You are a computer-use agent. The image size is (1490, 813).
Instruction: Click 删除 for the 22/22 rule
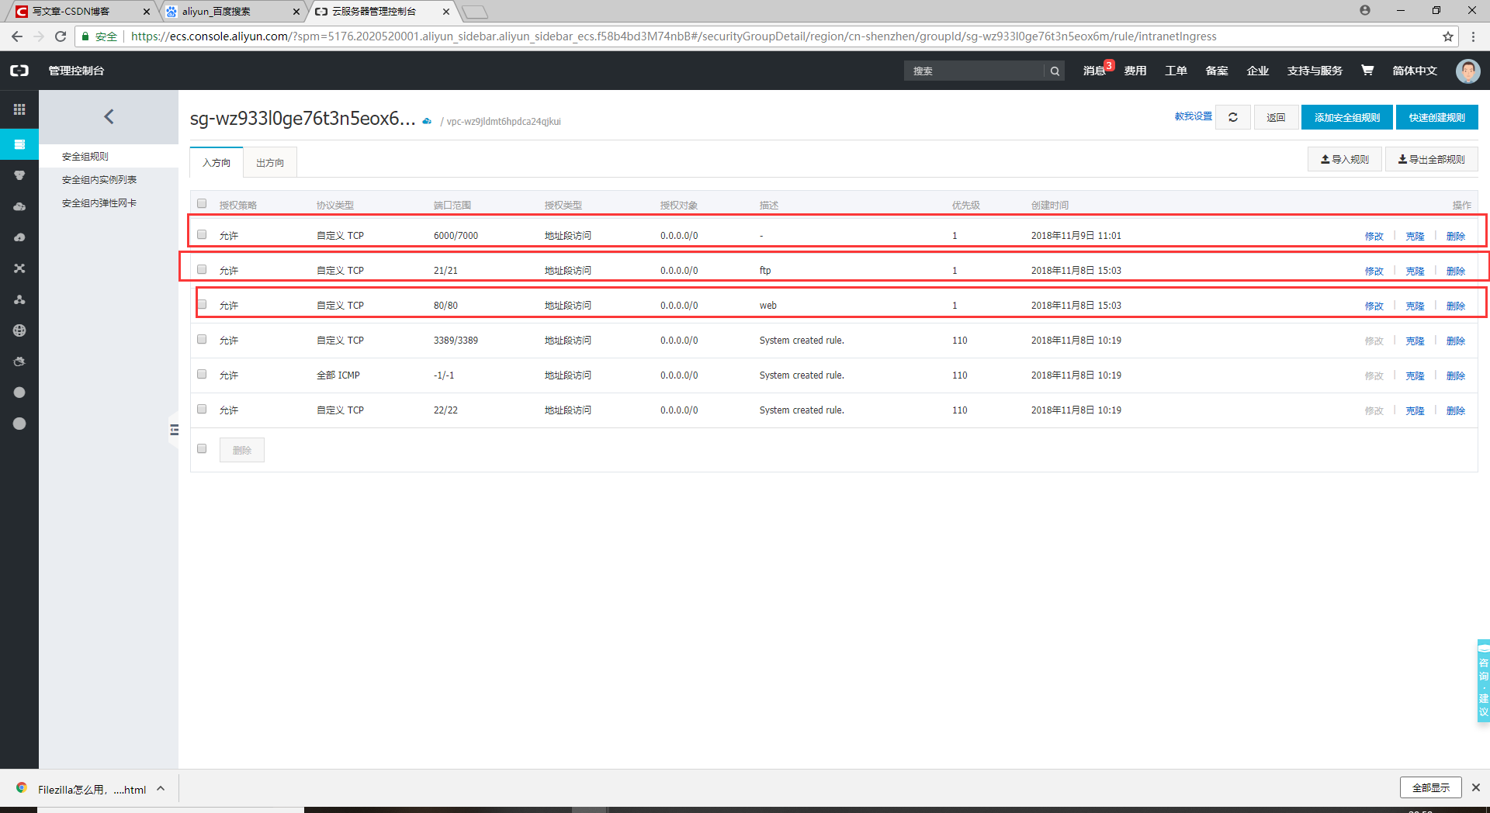tap(1456, 410)
